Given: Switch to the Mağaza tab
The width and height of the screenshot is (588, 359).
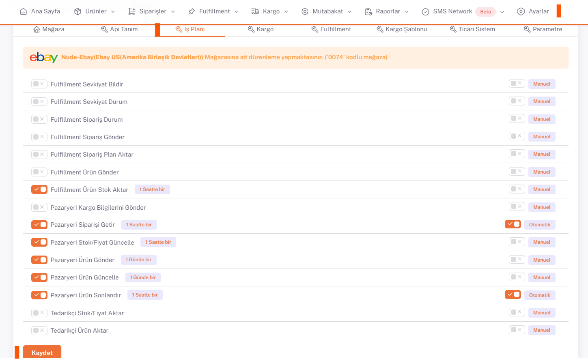Looking at the screenshot, I should (49, 29).
